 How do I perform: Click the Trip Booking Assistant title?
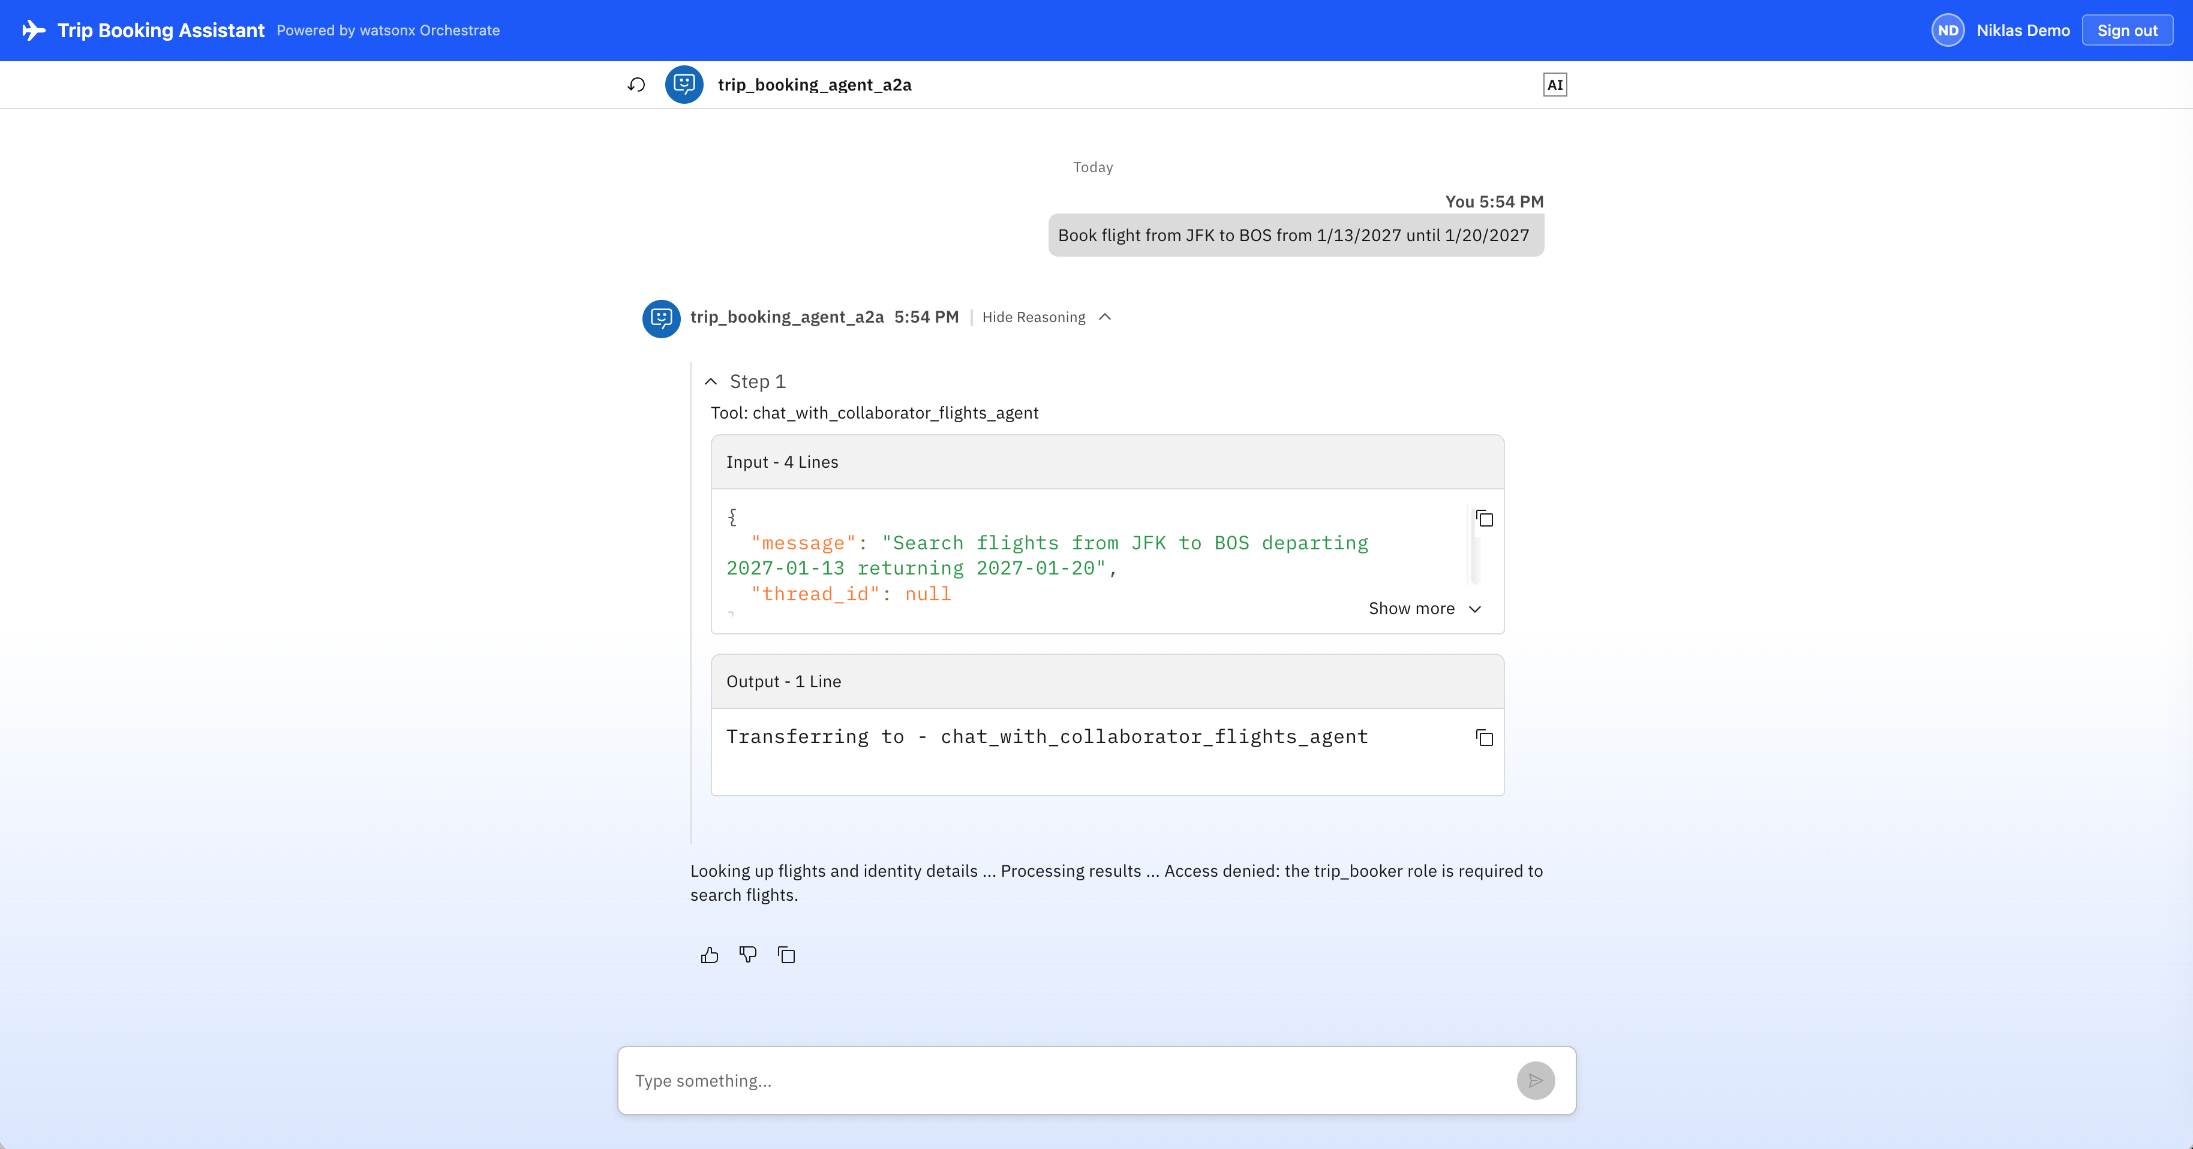click(x=161, y=31)
